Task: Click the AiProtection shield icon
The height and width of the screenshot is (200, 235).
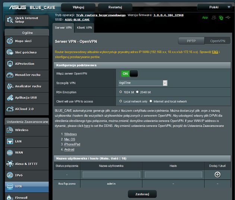Action: point(10,63)
